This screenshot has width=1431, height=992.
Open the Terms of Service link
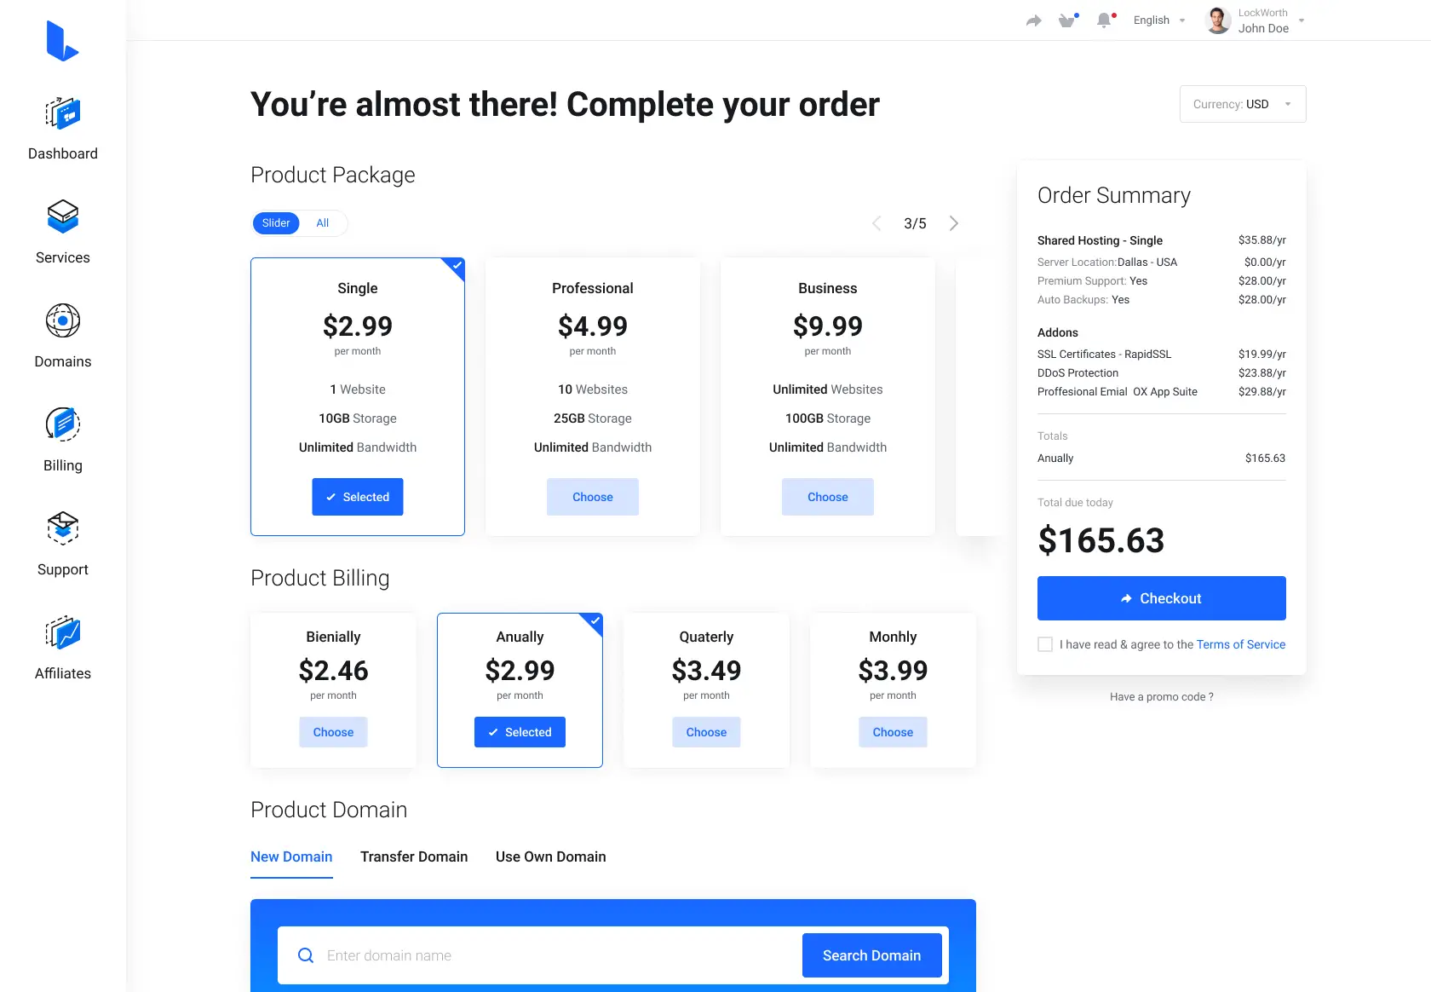[x=1241, y=644]
